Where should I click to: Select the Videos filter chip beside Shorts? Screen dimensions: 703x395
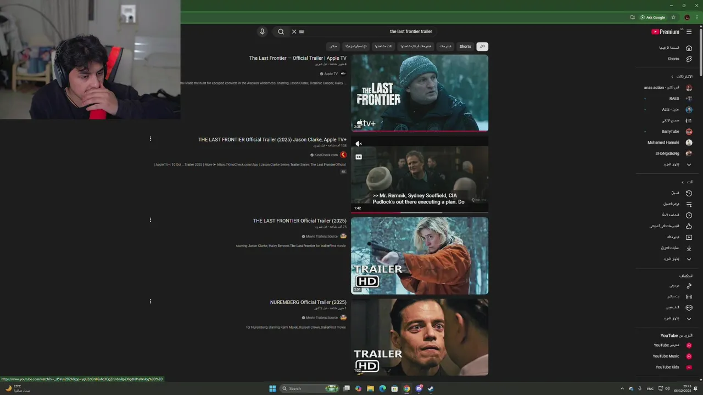point(445,47)
